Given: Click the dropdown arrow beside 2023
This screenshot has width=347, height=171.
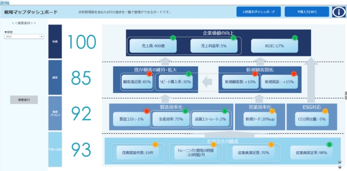Looking at the screenshot, I should pyautogui.click(x=41, y=37).
